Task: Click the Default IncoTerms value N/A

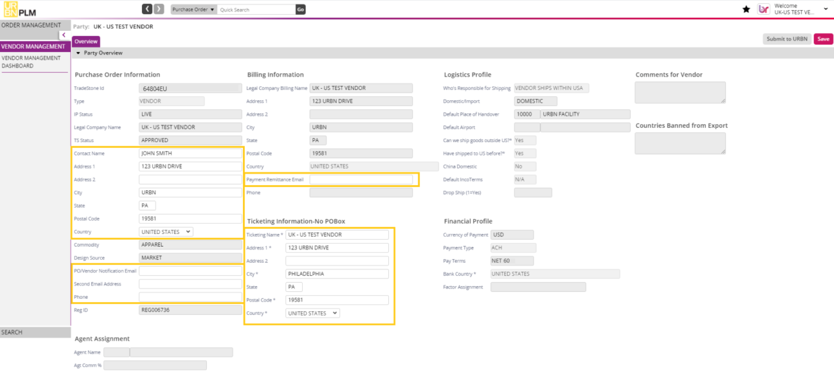Action: point(525,179)
